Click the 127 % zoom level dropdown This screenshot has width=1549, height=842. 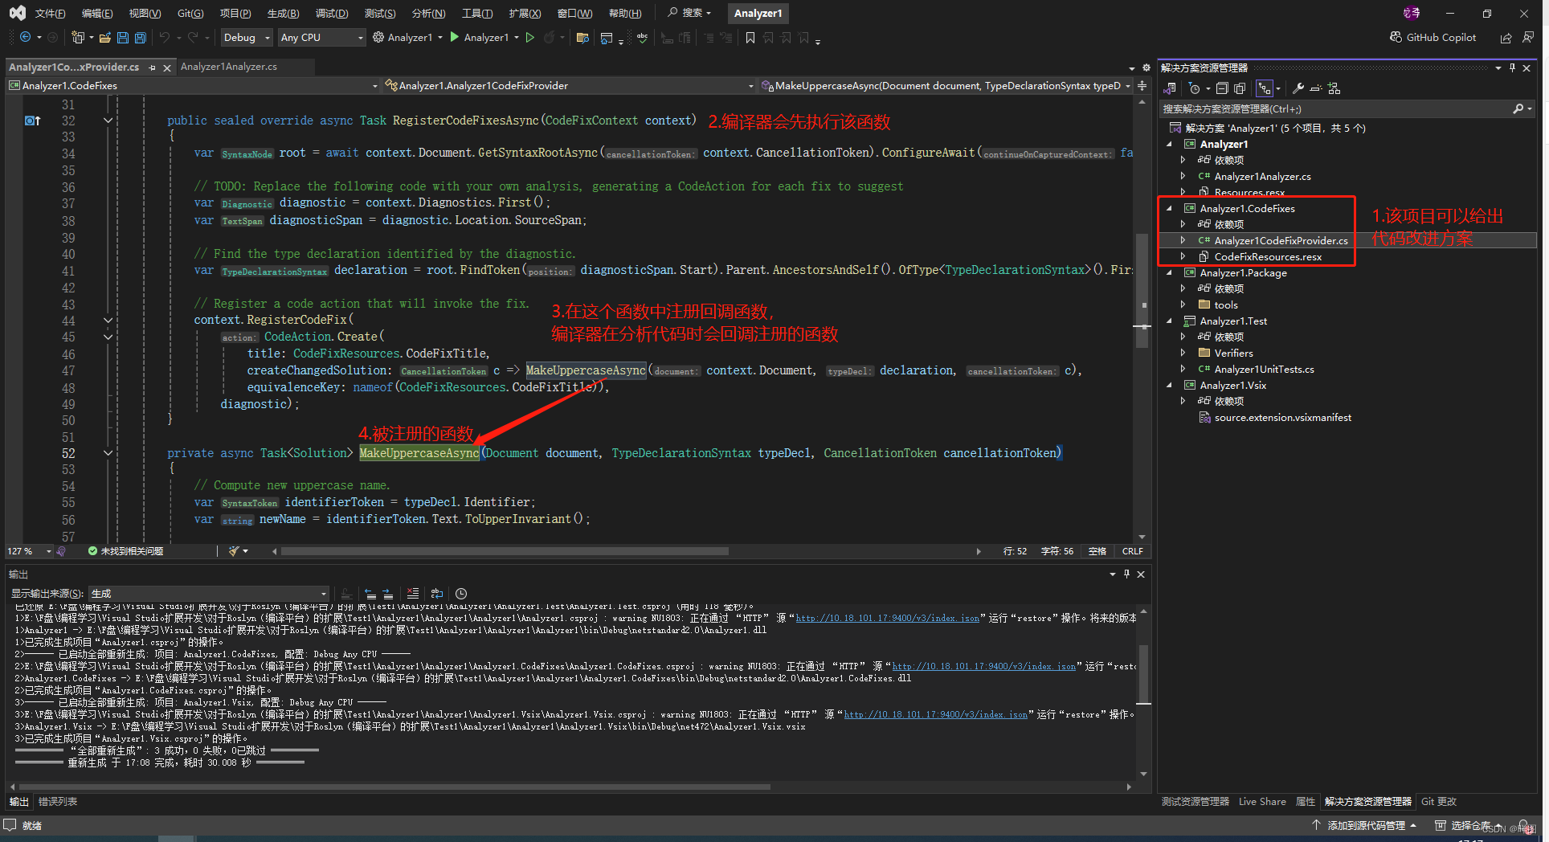tap(29, 551)
